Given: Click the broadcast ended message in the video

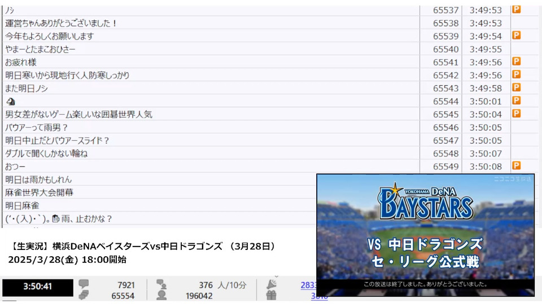Looking at the screenshot, I should (426, 284).
